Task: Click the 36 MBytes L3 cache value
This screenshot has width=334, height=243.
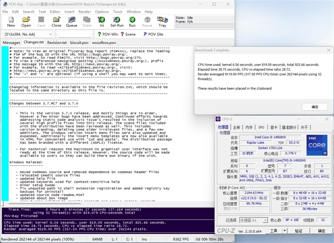Action: coord(310,209)
